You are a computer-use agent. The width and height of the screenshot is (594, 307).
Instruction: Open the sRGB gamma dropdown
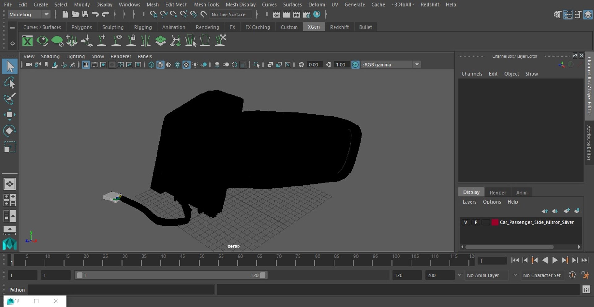(x=391, y=64)
